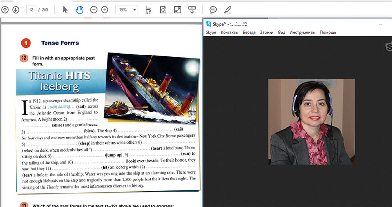Add a comment with speech bubble tool

point(213,10)
